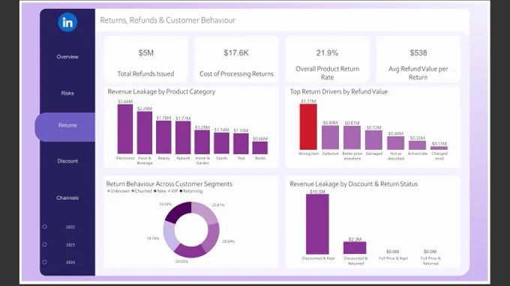The image size is (510, 286).
Task: Select the Electronics bar in Revenue Leakage chart
Action: [125, 129]
